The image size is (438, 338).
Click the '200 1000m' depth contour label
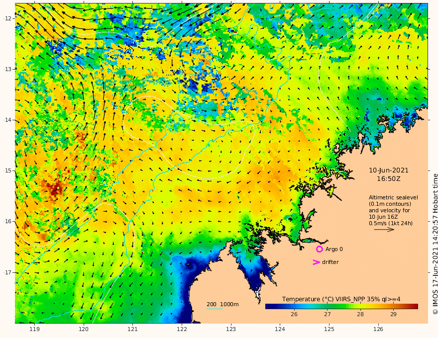tap(222, 304)
